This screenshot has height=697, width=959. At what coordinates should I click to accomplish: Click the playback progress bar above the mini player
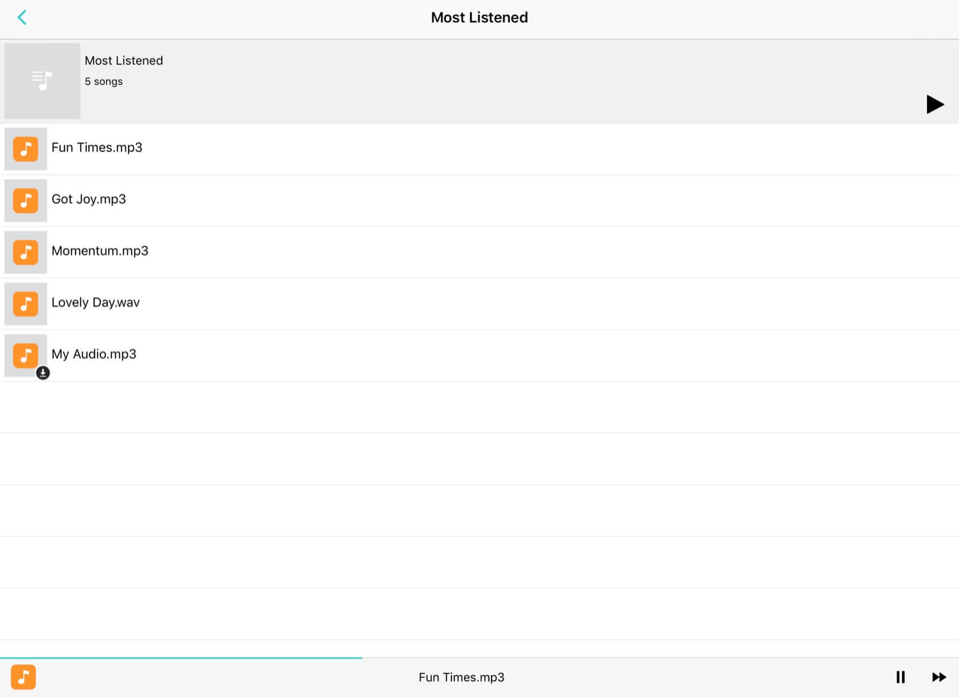(479, 657)
